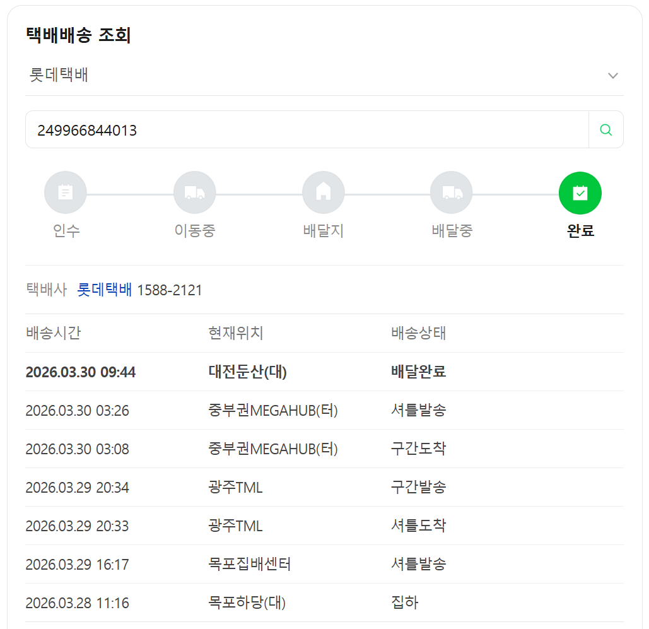Select the 목포하당(대) 집하 row
Screen dimensions: 649x629
point(324,603)
